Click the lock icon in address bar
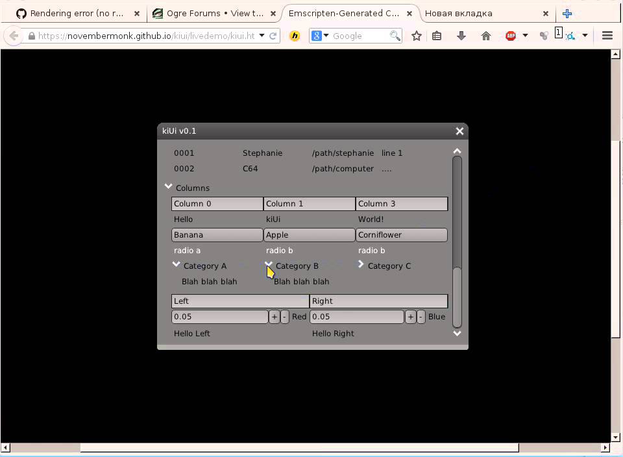The height and width of the screenshot is (457, 623). 32,36
